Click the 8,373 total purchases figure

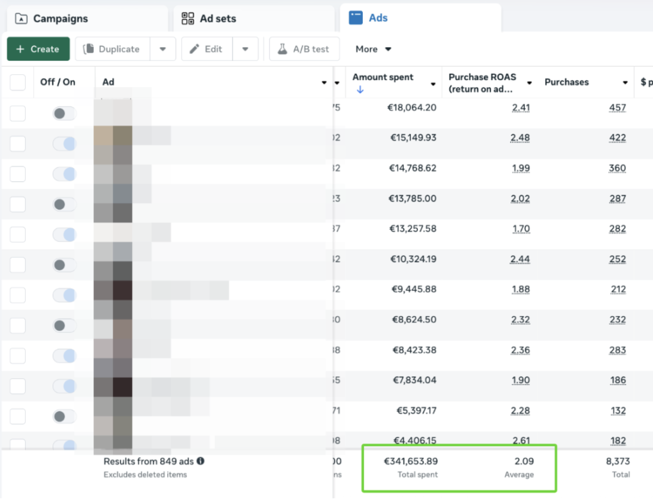tap(618, 461)
